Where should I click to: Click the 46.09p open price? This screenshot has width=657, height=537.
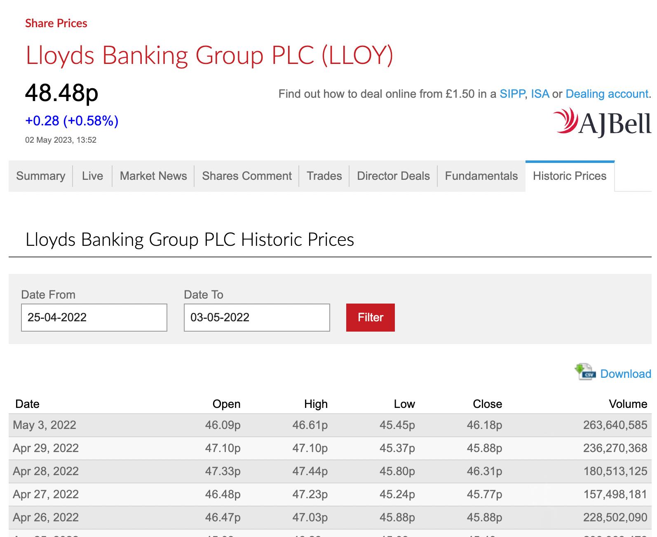pyautogui.click(x=223, y=425)
